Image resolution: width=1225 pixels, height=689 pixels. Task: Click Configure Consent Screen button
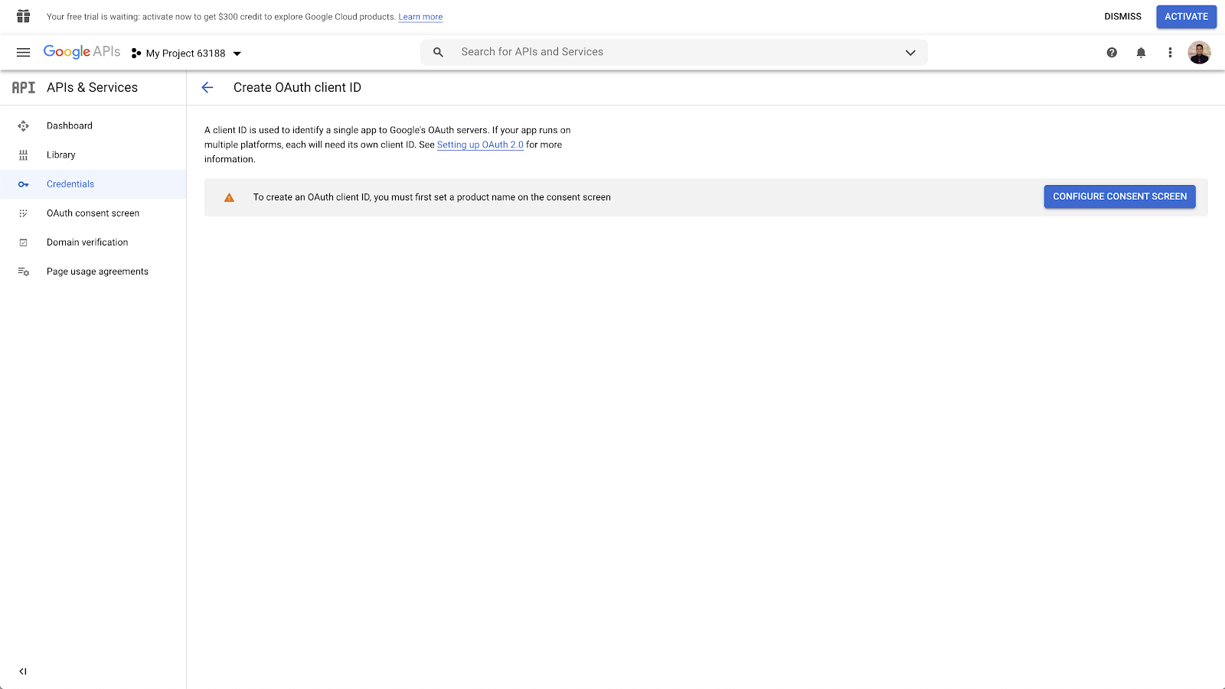1119,197
